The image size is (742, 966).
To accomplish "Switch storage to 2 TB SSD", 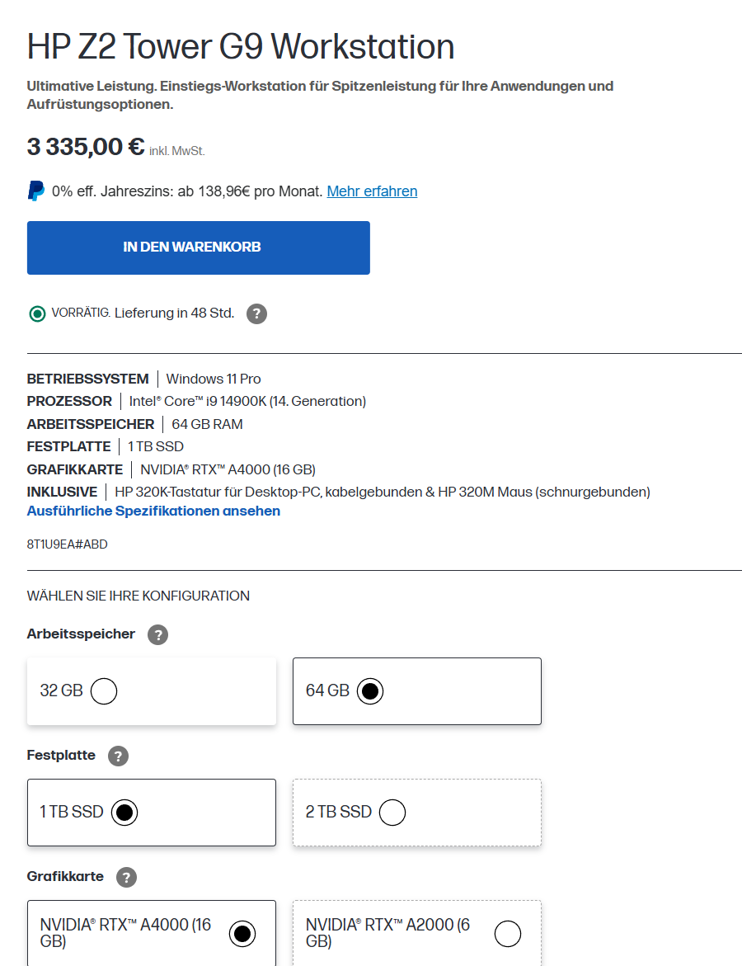I will point(392,813).
